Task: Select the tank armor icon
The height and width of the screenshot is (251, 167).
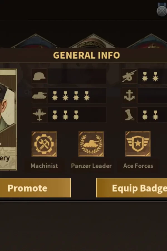Action: [40, 96]
